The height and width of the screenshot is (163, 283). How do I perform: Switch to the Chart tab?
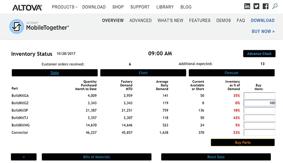tap(143, 73)
